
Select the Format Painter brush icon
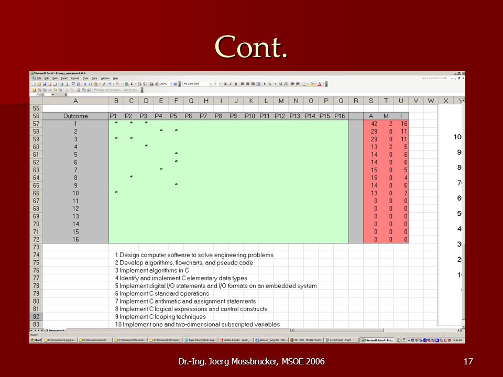click(104, 84)
